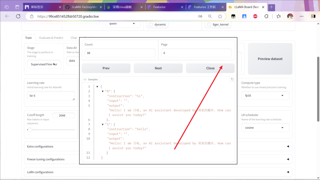This screenshot has width=320, height=180.
Task: Collapse the "1" JSON entry
Action: point(102,124)
